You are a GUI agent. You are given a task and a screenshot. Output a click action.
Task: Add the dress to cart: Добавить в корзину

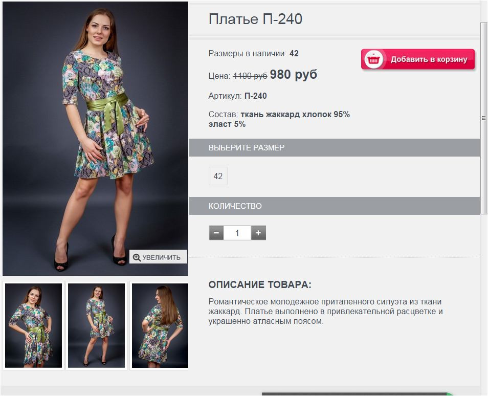(418, 59)
